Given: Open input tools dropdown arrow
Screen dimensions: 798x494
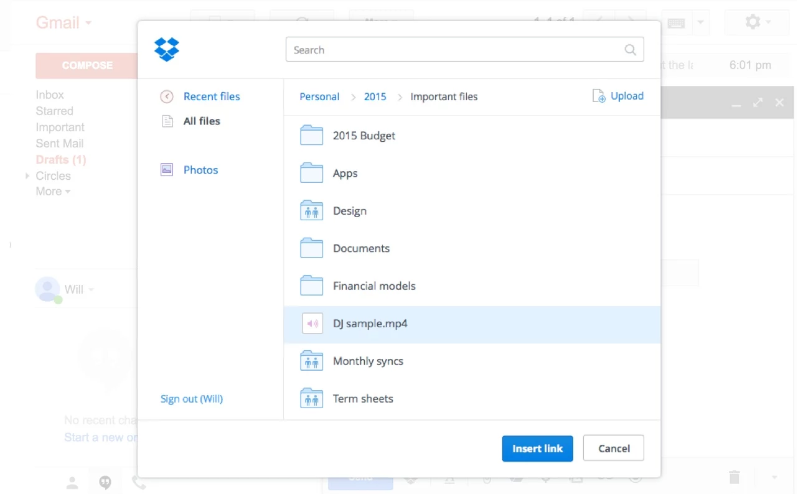Looking at the screenshot, I should coord(700,23).
